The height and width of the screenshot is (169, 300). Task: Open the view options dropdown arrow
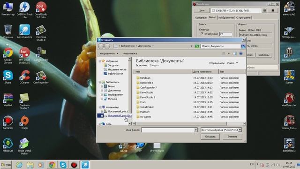point(229,54)
